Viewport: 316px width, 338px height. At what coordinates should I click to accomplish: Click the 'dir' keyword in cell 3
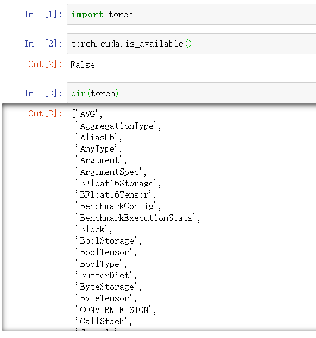[78, 94]
